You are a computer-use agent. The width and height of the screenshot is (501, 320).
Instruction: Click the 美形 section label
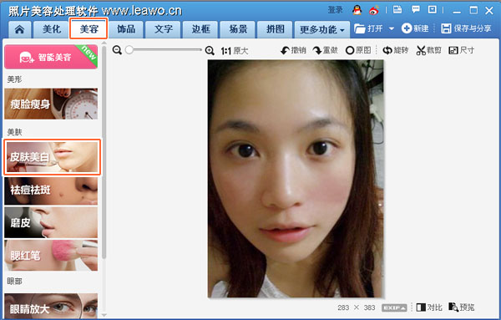[14, 79]
